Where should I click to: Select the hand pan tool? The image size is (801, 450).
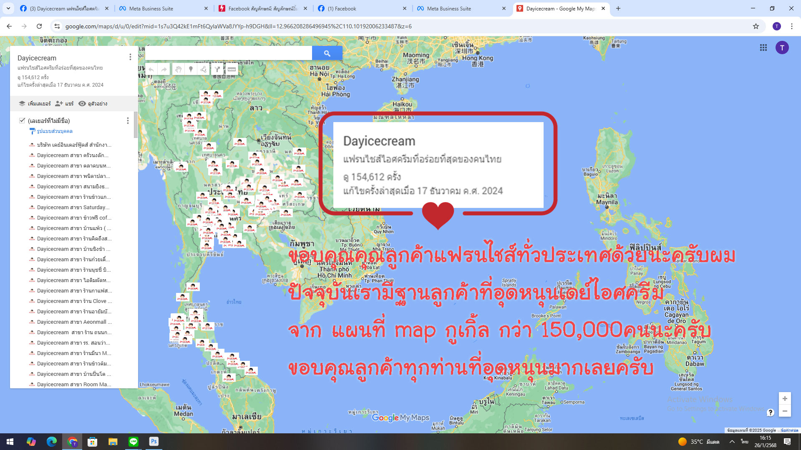178,70
